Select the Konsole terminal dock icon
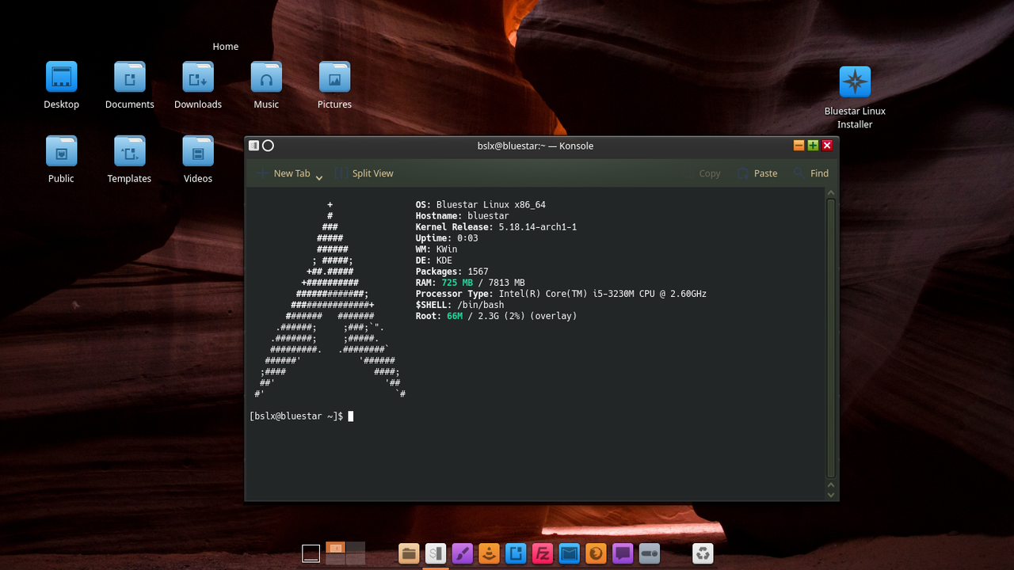 click(x=435, y=553)
